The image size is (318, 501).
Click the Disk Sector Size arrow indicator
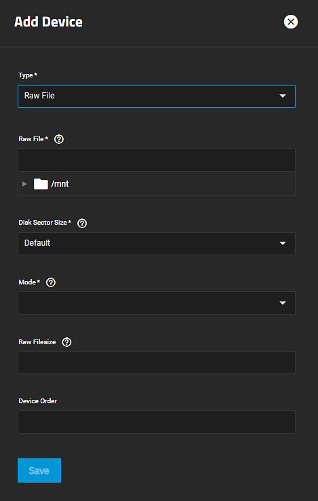(283, 244)
